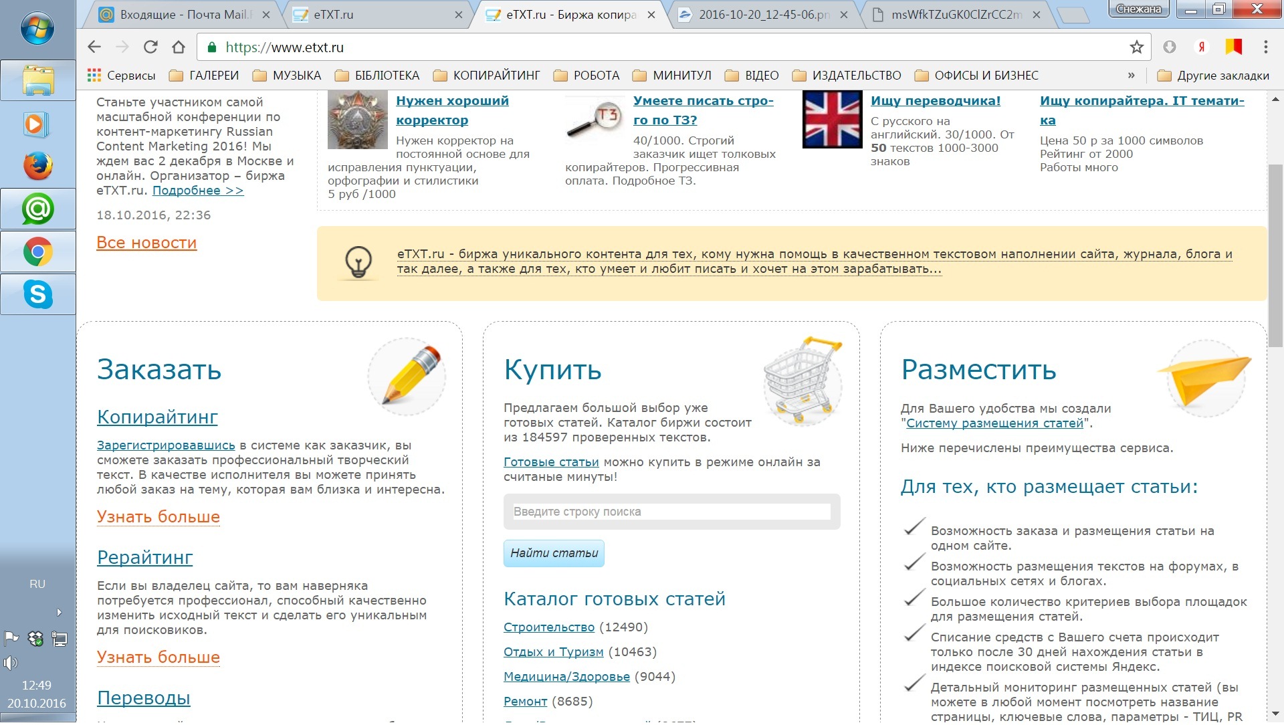1284x725 pixels.
Task: Launch the media player taskbar icon
Action: tap(35, 124)
